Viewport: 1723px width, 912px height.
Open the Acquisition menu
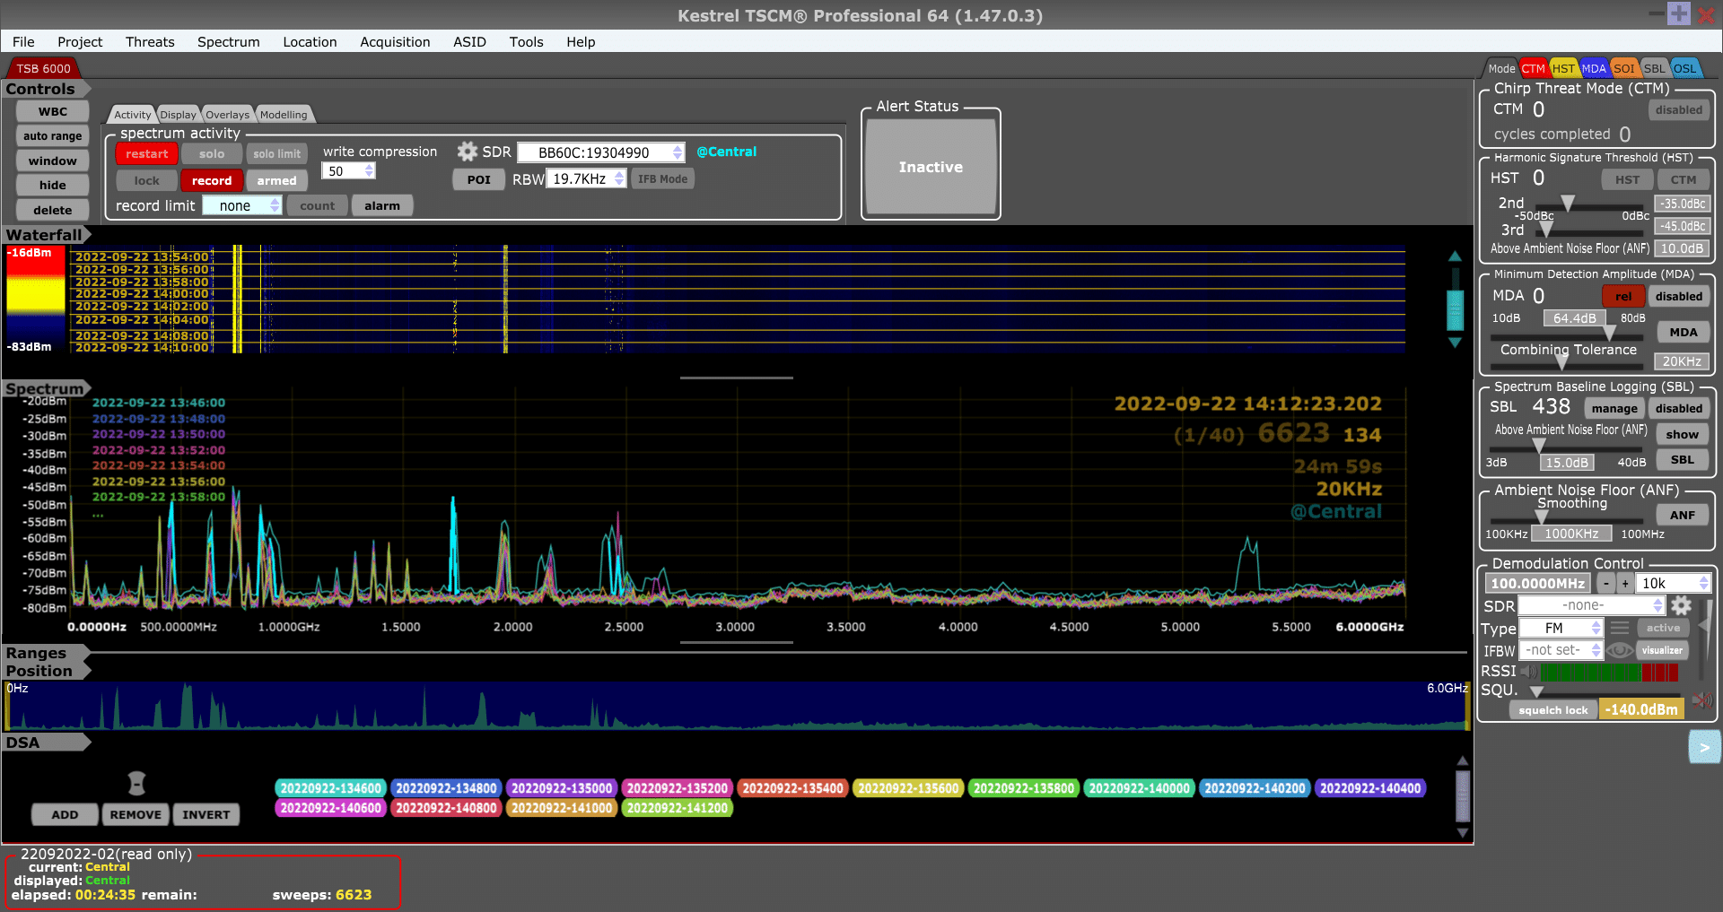pos(395,42)
